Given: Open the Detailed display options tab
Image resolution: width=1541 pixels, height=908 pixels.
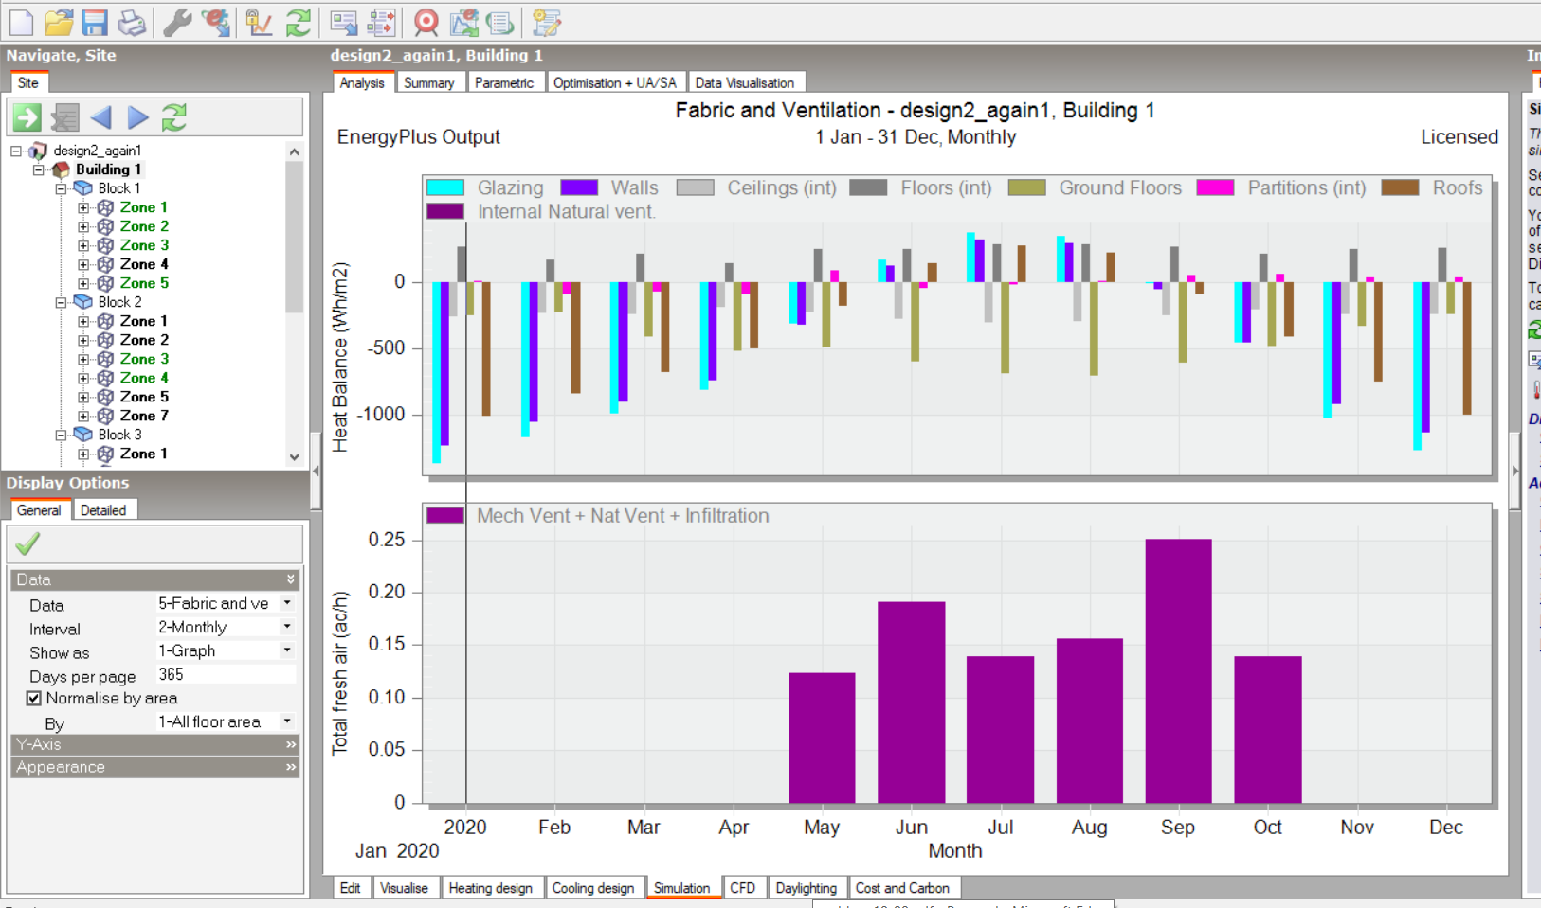Looking at the screenshot, I should click(x=103, y=510).
